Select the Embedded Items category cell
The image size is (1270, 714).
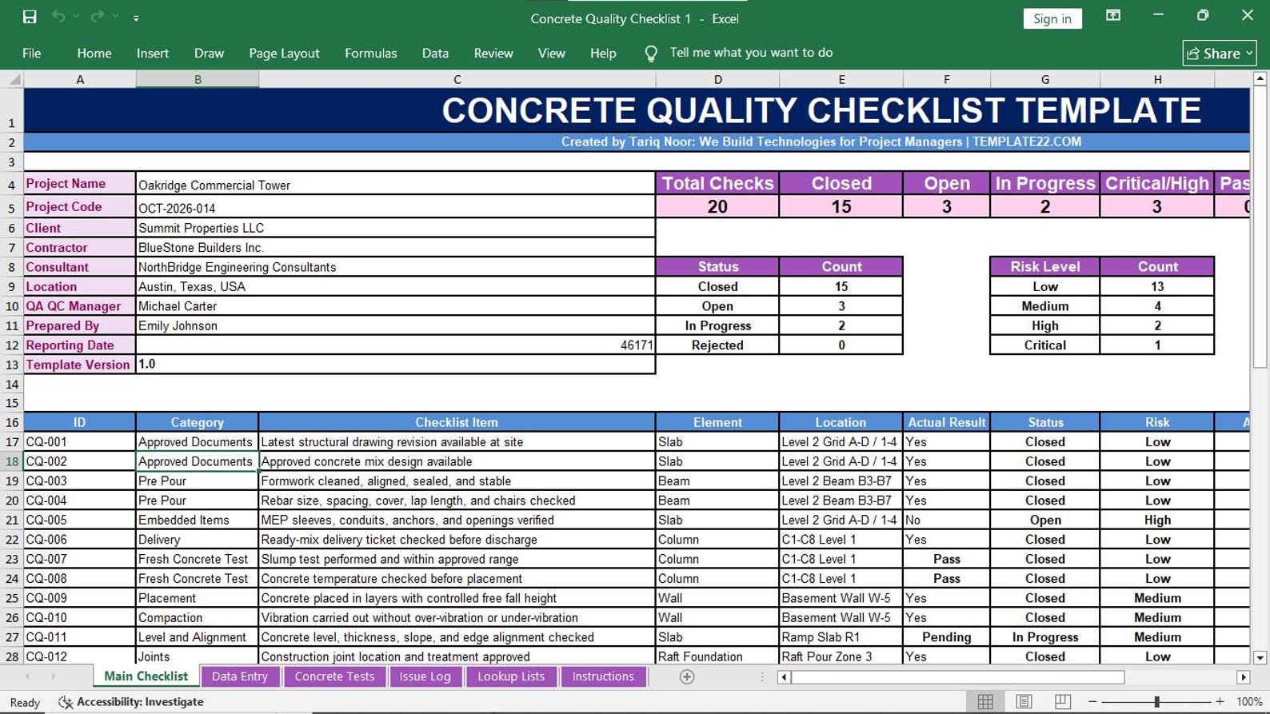197,520
